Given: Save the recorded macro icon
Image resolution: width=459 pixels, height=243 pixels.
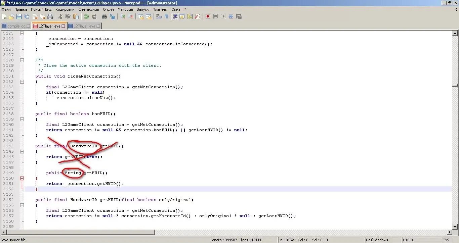Looking at the screenshot, I should pyautogui.click(x=239, y=16).
